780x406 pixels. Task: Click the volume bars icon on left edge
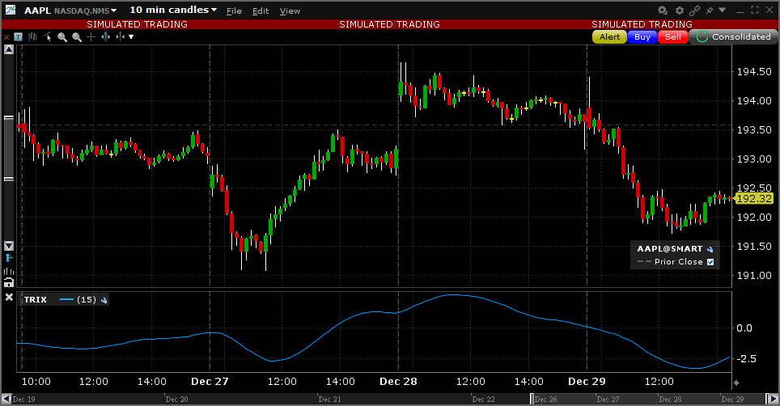click(8, 271)
